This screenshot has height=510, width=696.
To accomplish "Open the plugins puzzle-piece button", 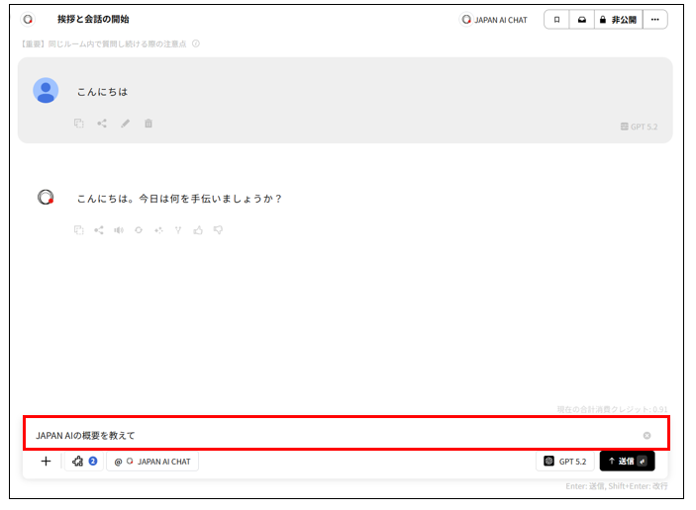I will point(83,462).
